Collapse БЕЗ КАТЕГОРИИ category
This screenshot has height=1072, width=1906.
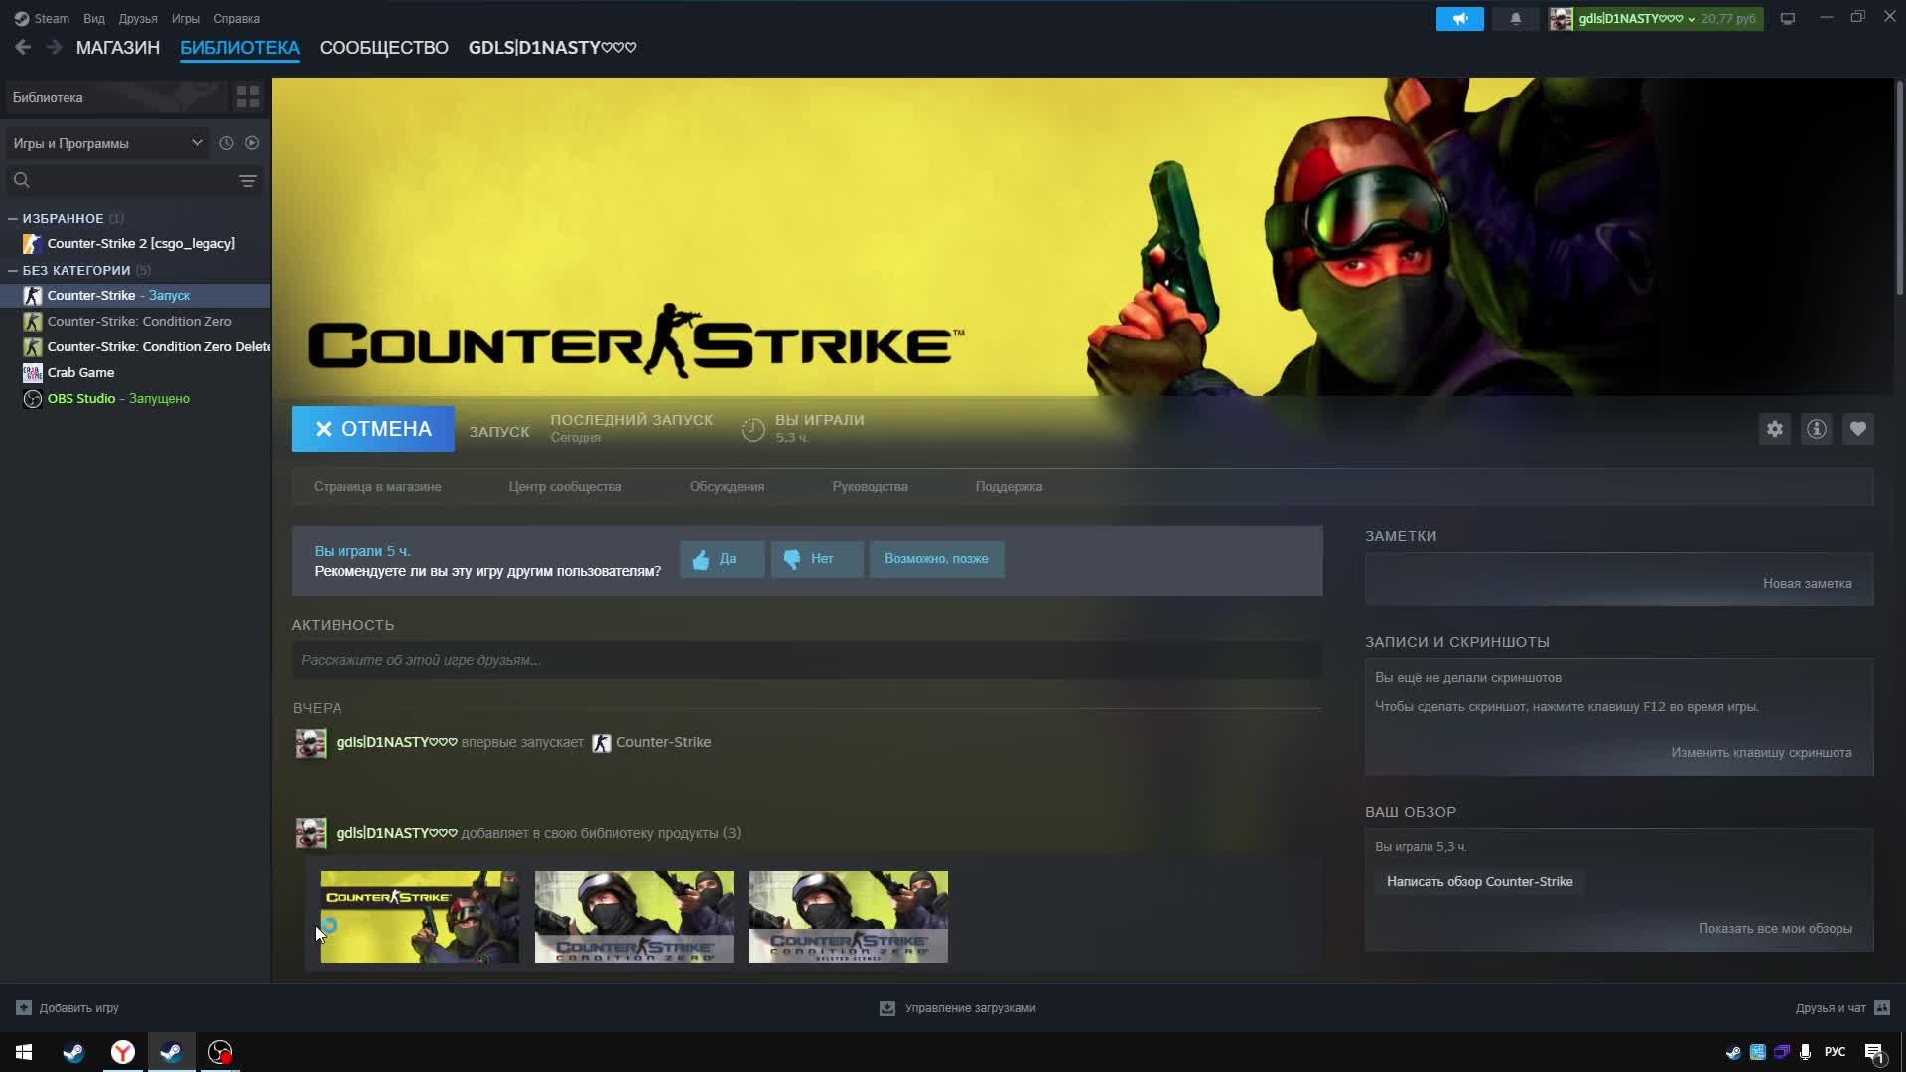(13, 270)
